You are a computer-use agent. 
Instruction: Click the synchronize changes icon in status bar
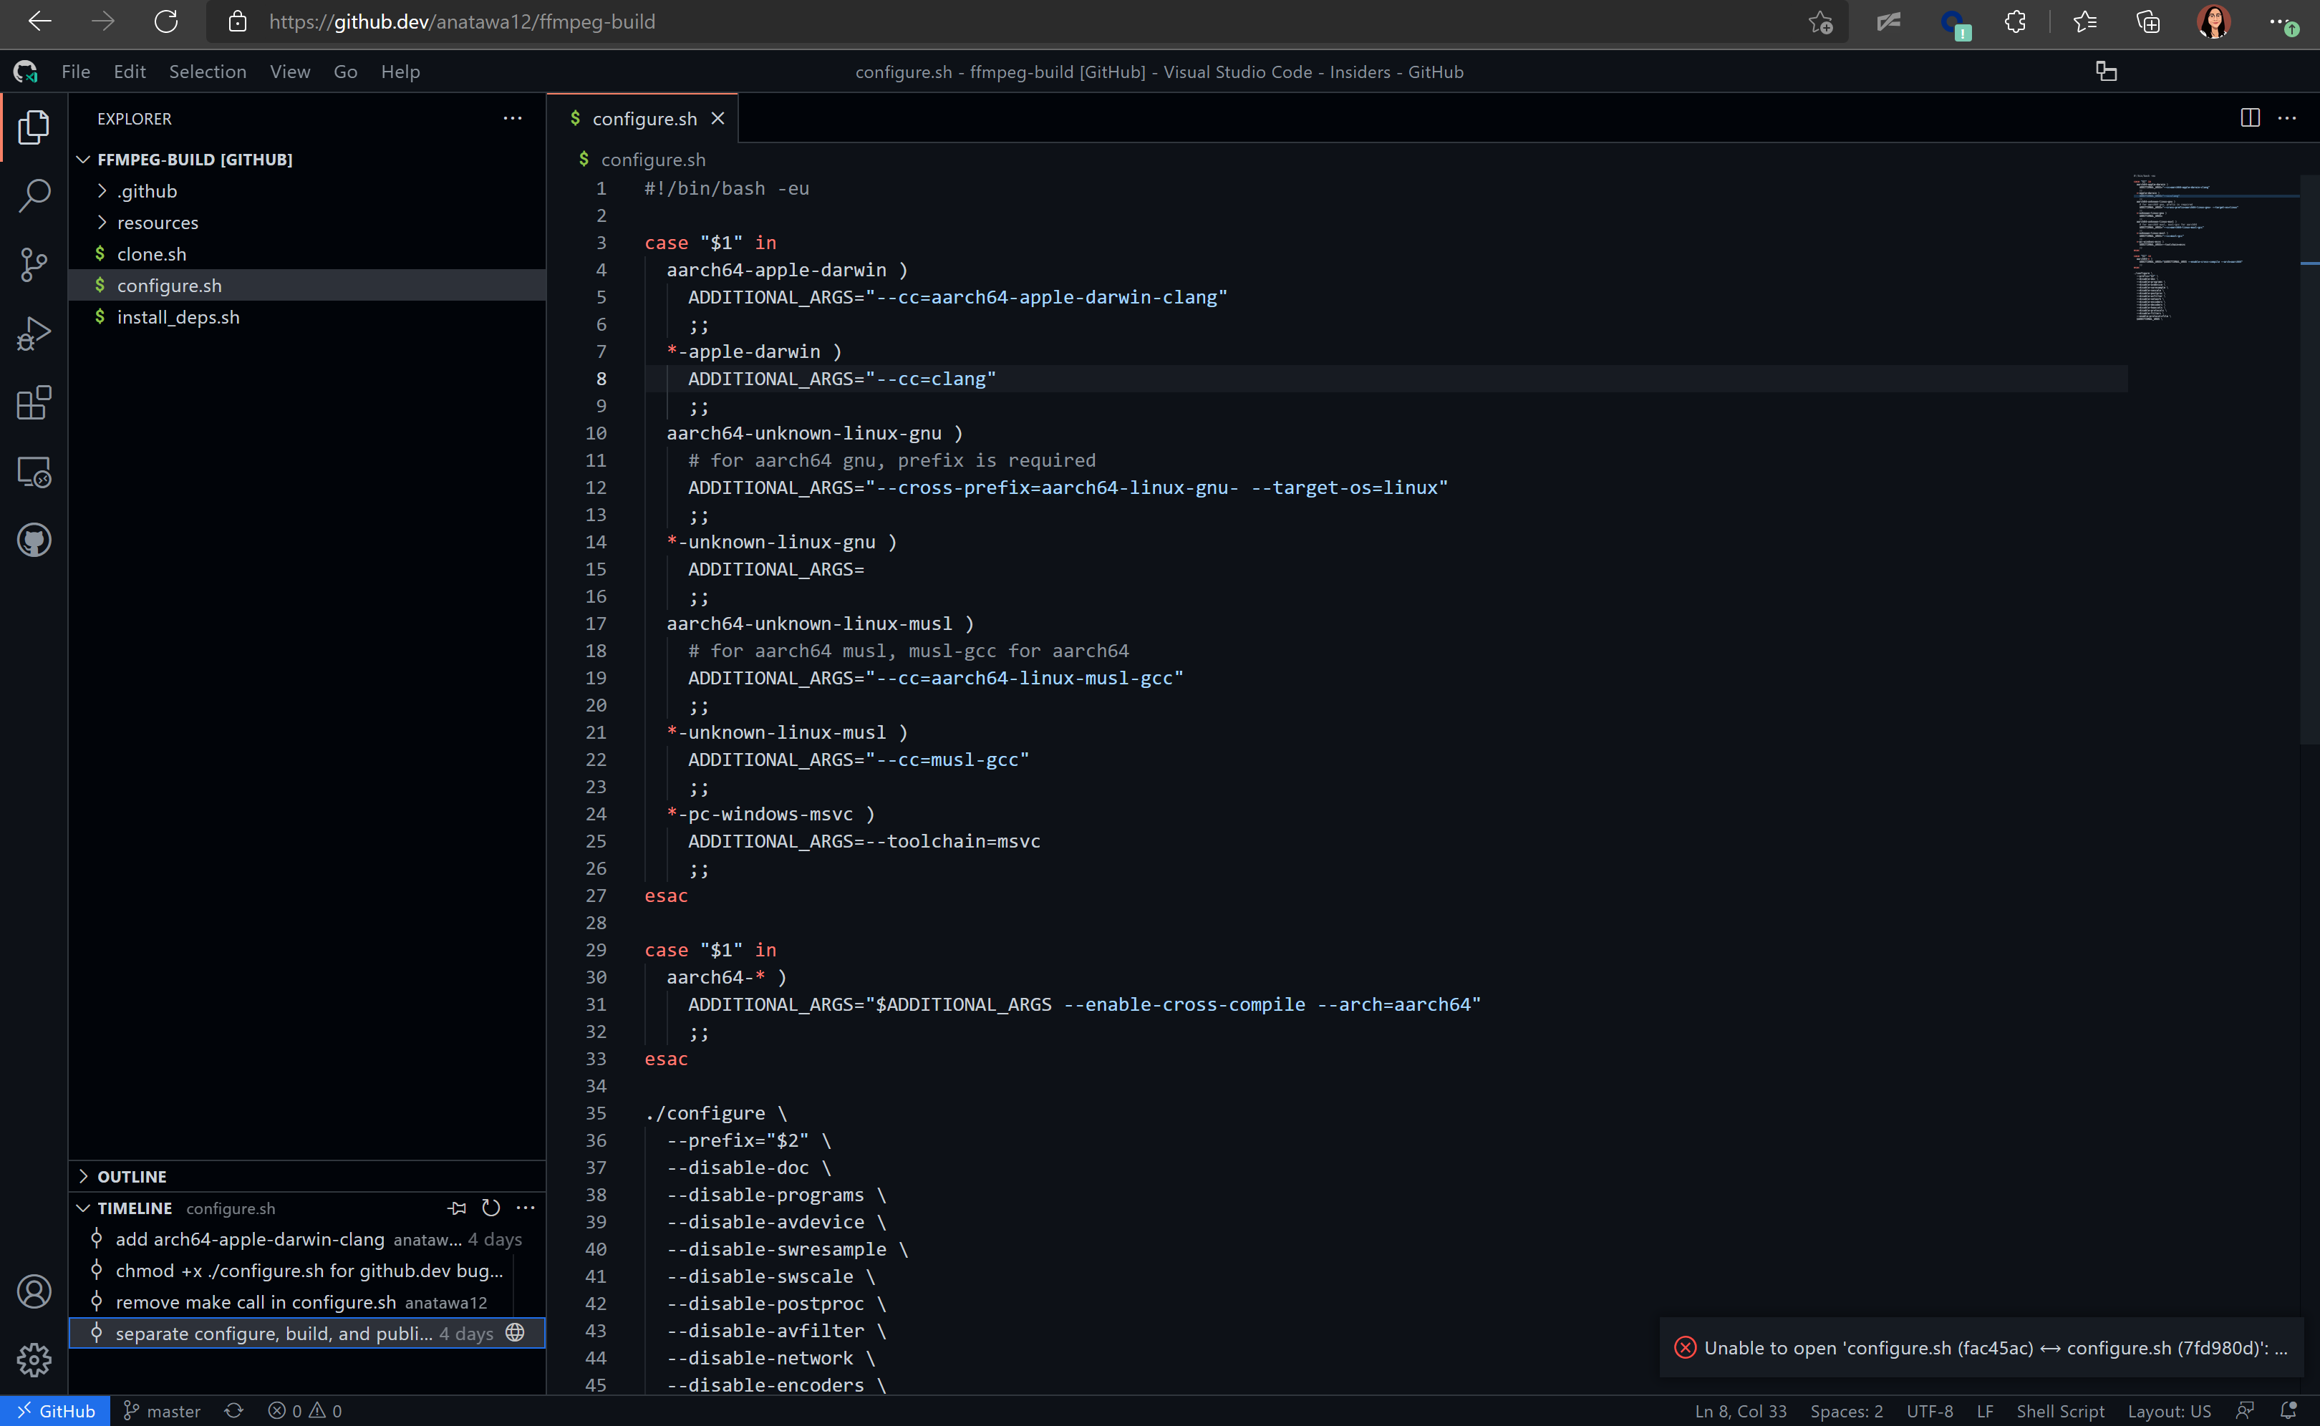(x=234, y=1411)
